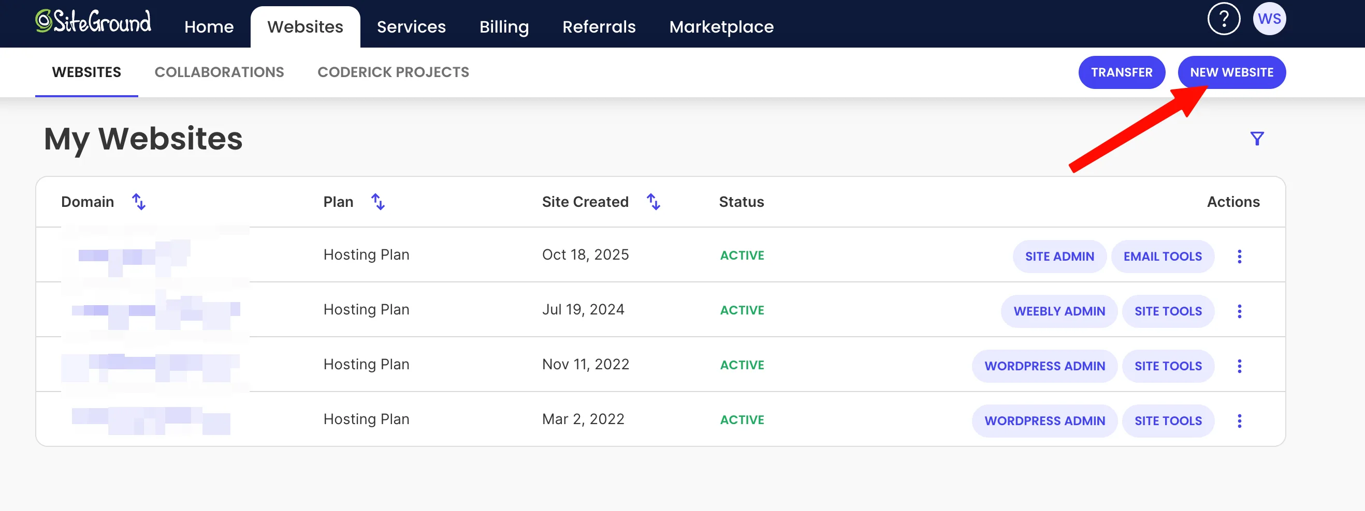
Task: Open the Billing menu item
Action: tap(504, 26)
